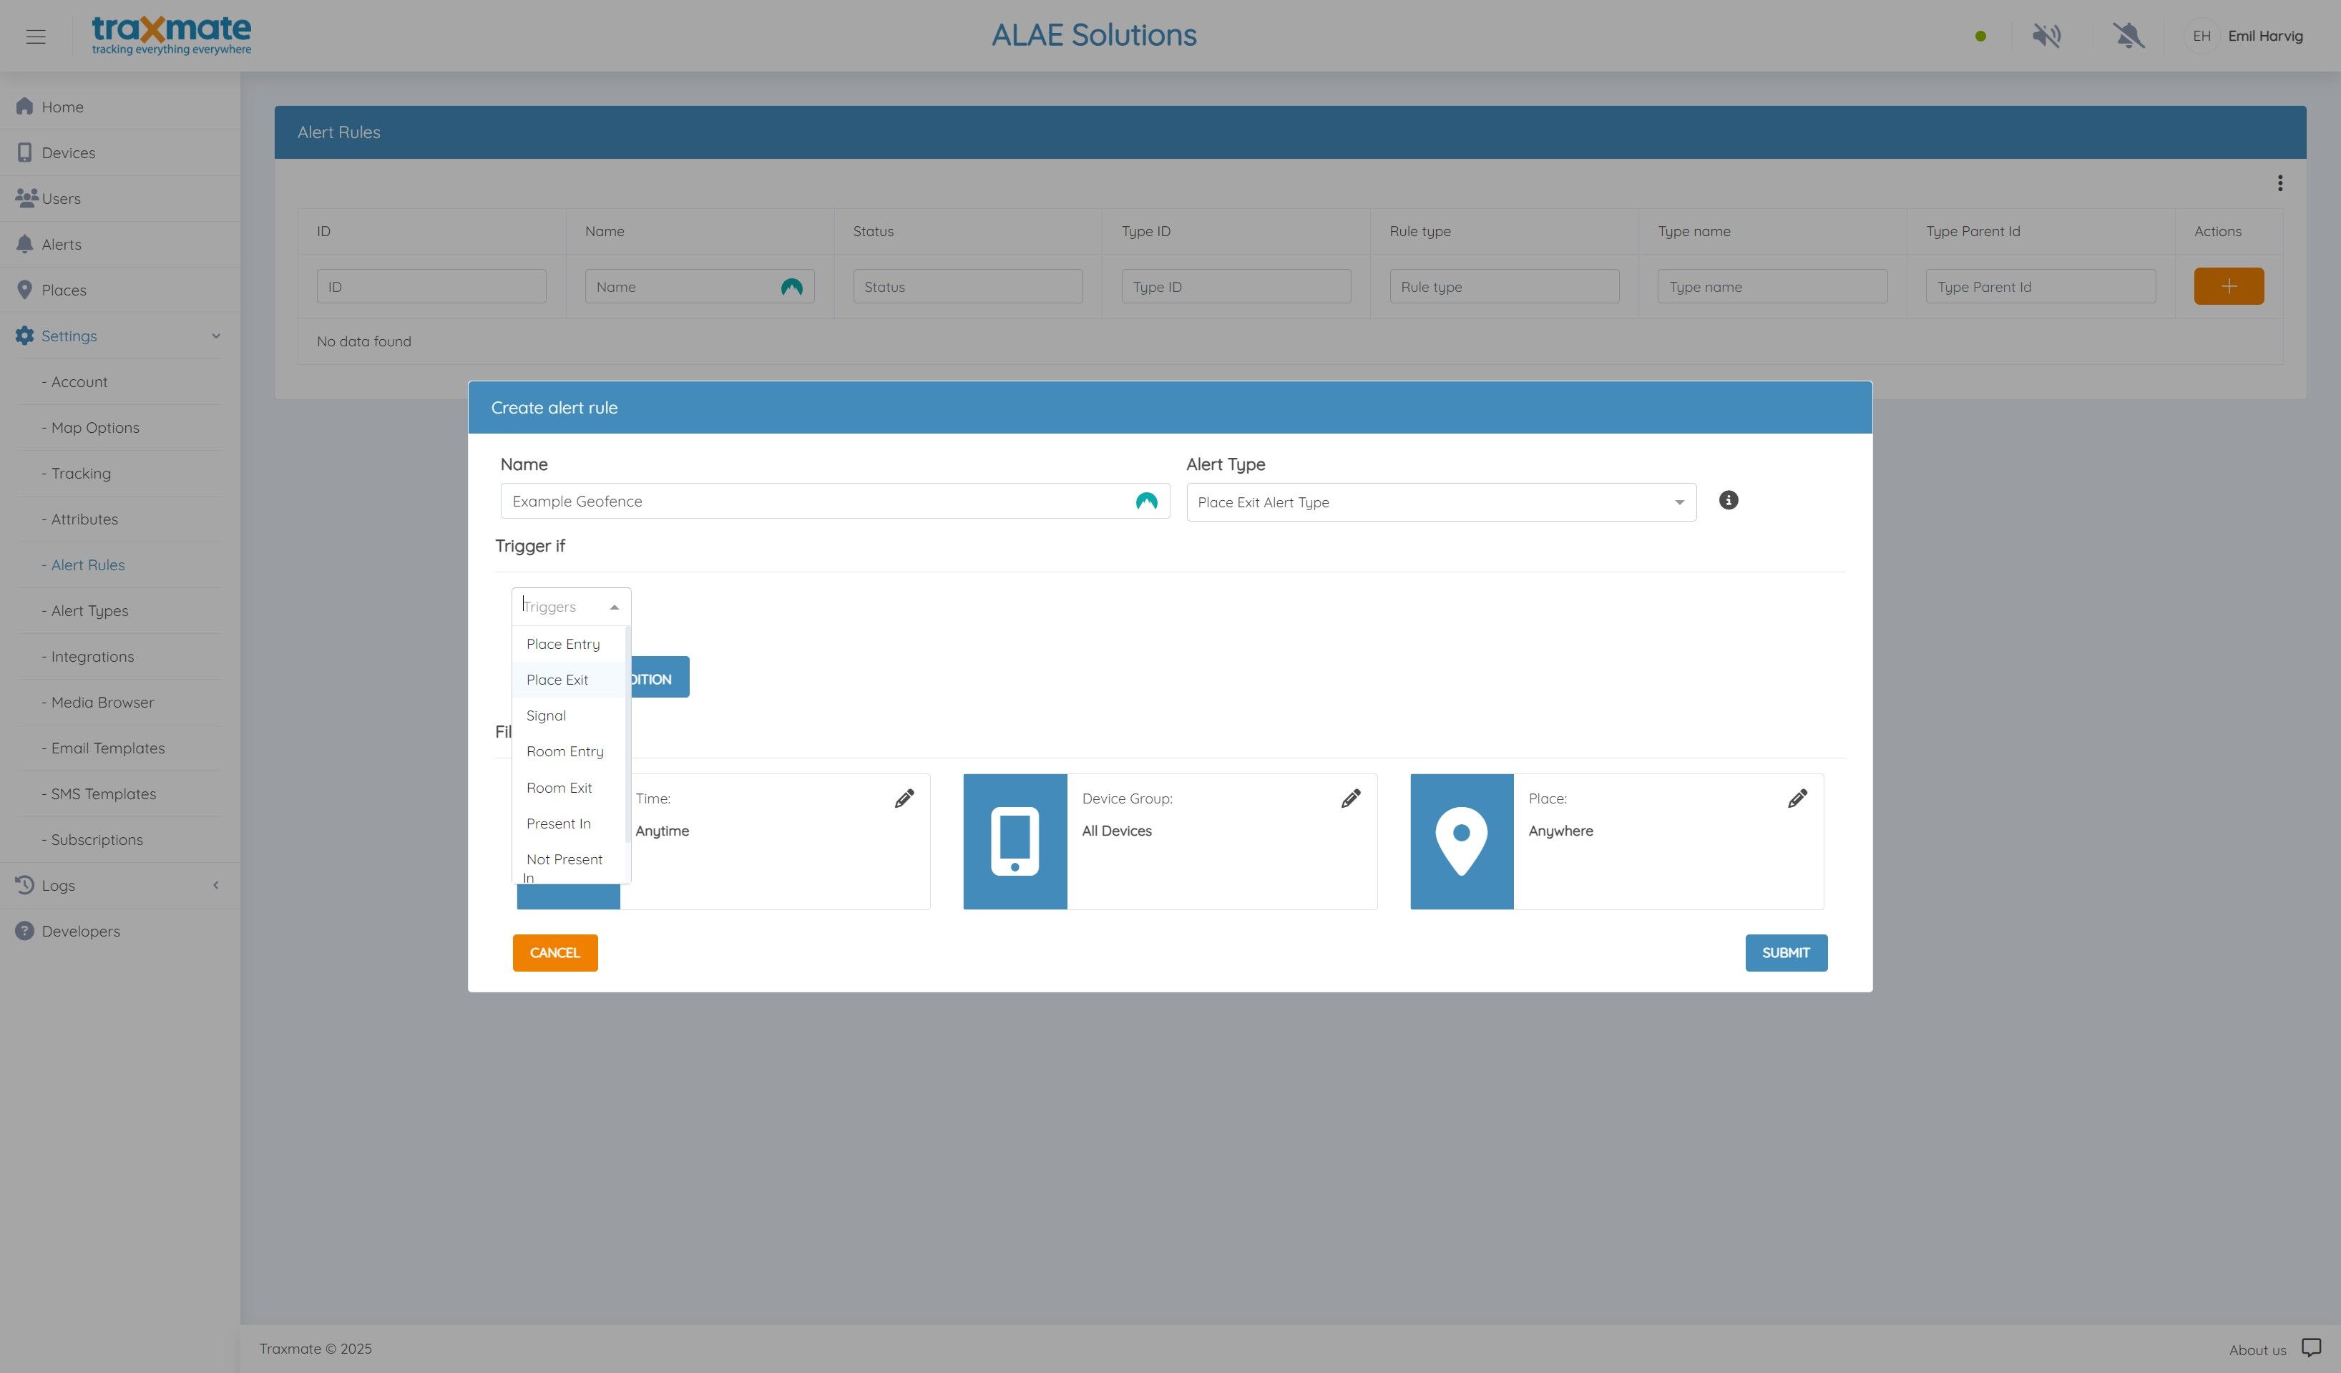Screen dimensions: 2341x1373
Task: Toggle the muted notifications bell icon
Action: point(2127,36)
